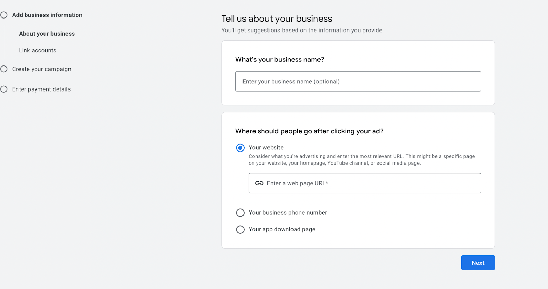Viewport: 548px width, 289px height.
Task: Click the Add business information step label
Action: coord(47,15)
